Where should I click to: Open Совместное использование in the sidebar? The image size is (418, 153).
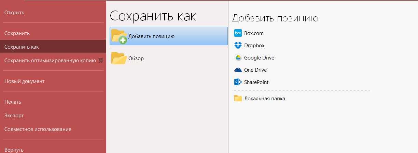tap(38, 129)
